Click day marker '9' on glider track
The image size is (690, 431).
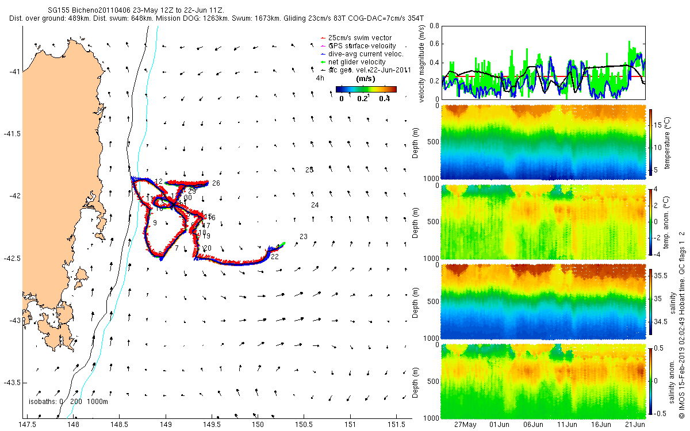point(155,222)
